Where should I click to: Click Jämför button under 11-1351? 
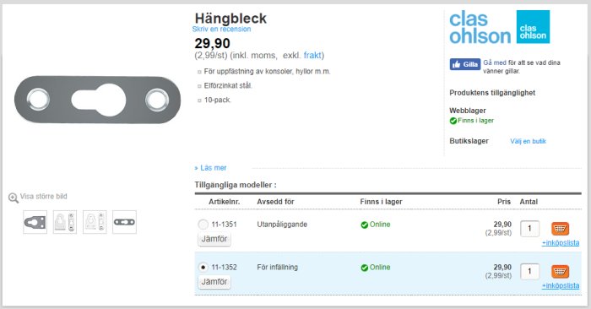(x=214, y=239)
